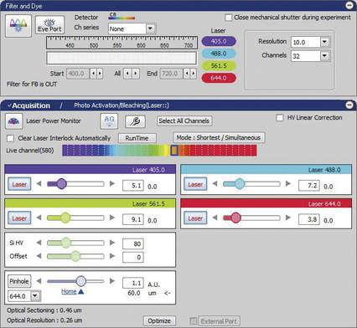Select the highlighted live channel in spectrum bar

pyautogui.click(x=174, y=151)
